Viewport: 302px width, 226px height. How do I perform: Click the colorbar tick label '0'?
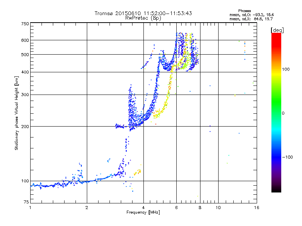283,113
